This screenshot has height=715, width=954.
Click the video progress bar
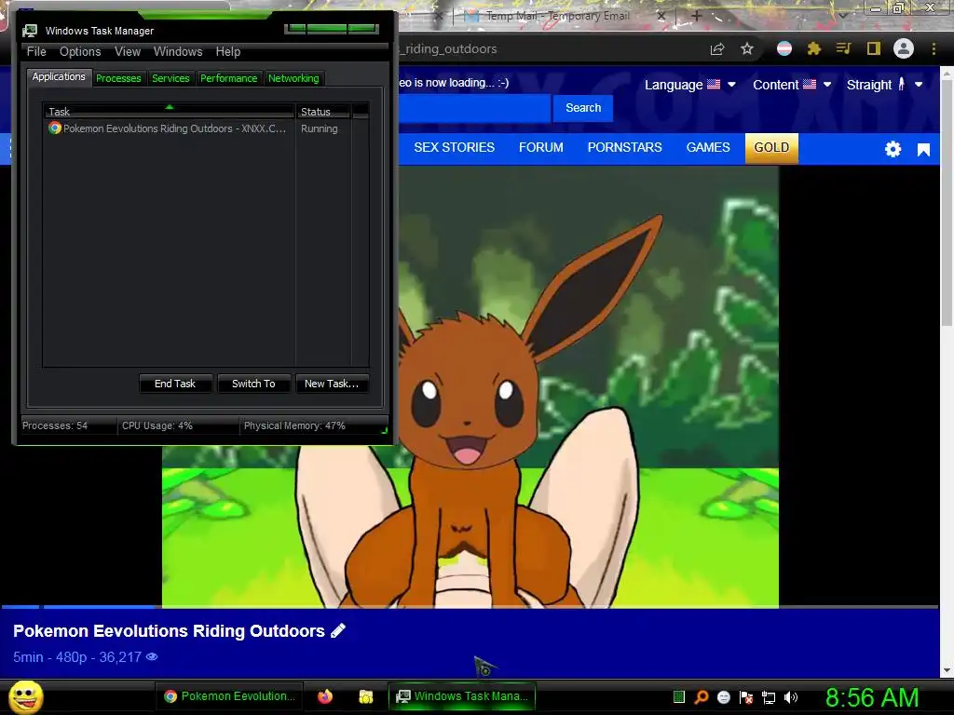470,606
